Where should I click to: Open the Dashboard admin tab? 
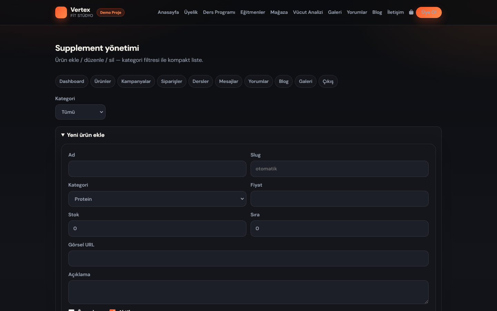pyautogui.click(x=72, y=82)
